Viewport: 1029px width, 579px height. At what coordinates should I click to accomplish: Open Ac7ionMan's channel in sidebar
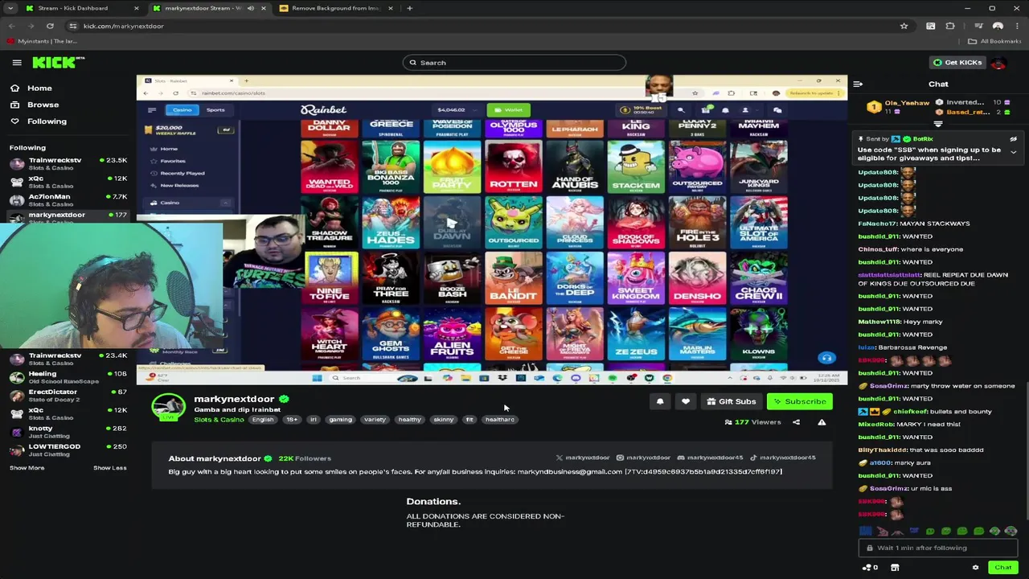[x=68, y=199]
